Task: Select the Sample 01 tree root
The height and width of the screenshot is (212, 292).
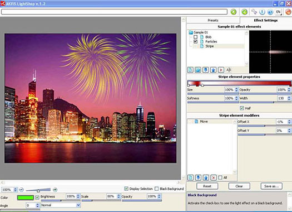Action: 201,32
